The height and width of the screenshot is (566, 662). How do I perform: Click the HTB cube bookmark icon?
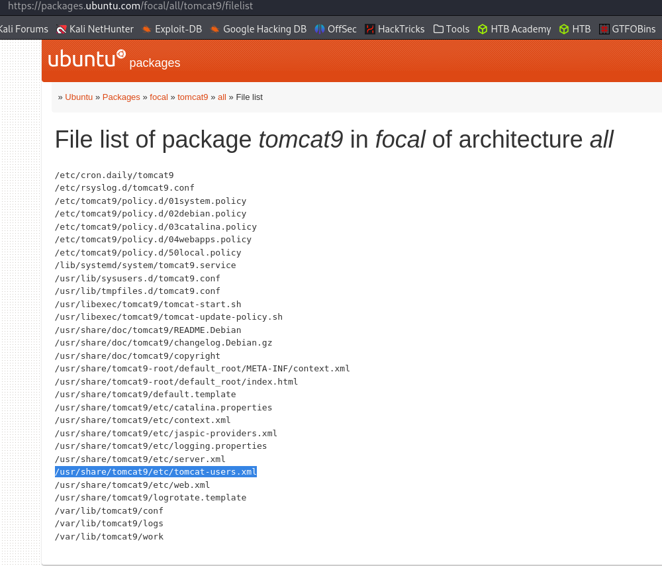tap(564, 29)
